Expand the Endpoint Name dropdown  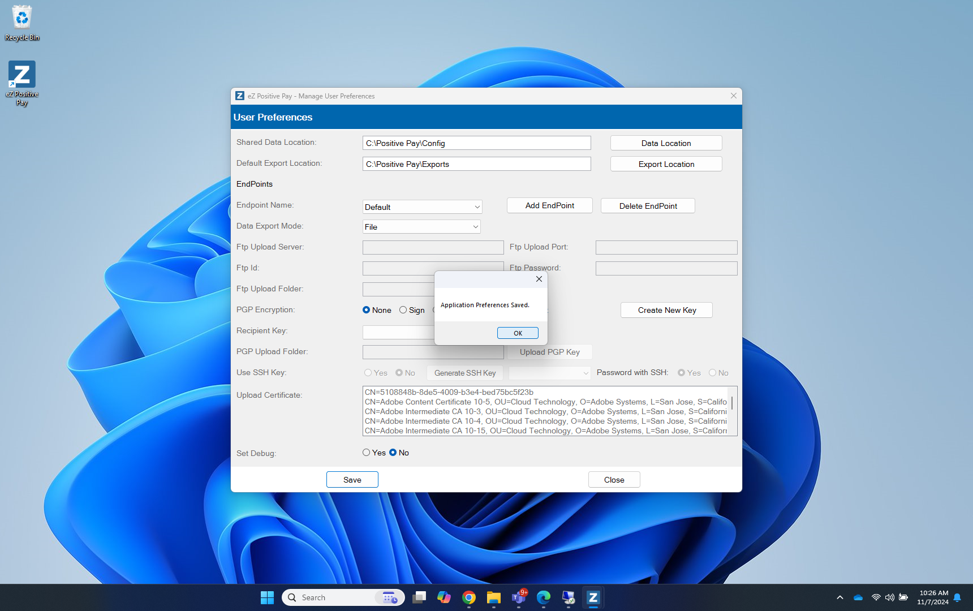[422, 207]
